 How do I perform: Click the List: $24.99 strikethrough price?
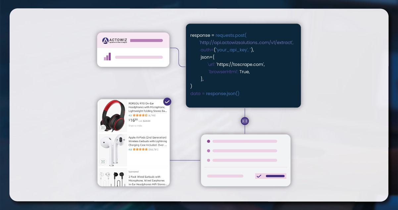pos(145,121)
